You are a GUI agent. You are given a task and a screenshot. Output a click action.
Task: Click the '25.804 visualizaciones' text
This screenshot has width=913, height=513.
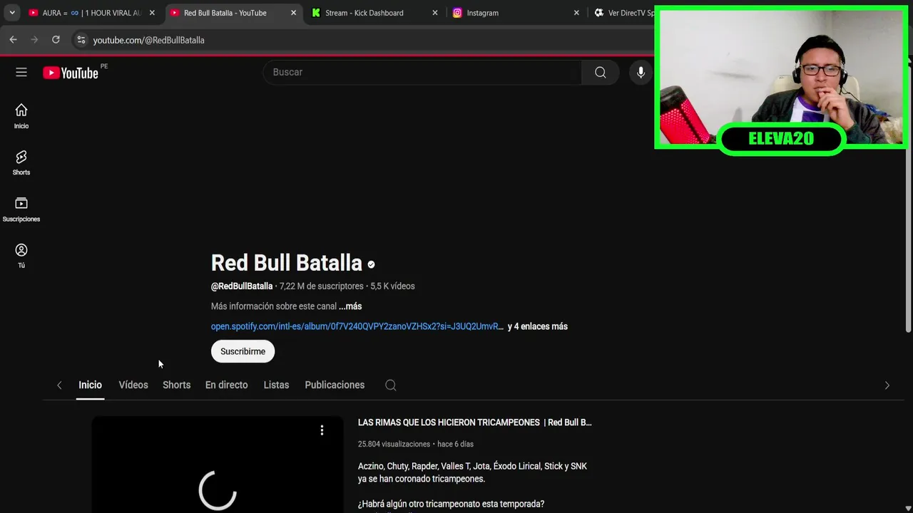[x=394, y=444]
